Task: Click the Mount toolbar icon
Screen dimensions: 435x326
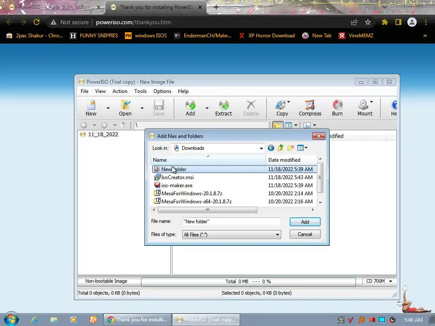Action: [365, 108]
